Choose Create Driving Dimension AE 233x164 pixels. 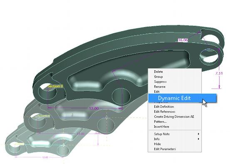tap(174, 117)
